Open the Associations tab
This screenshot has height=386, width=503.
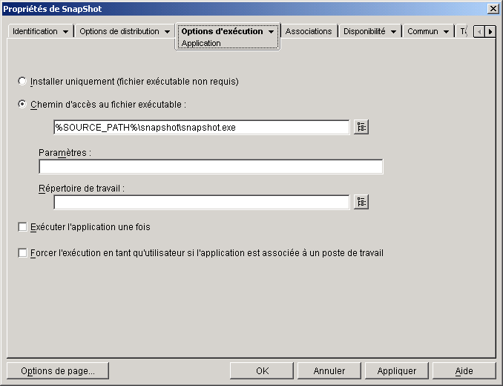coord(309,31)
